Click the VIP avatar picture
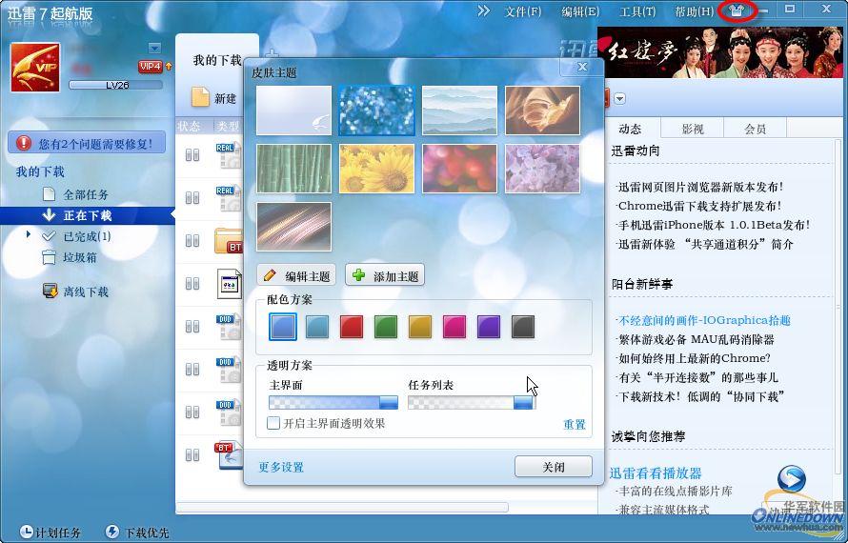This screenshot has height=543, width=848. click(35, 67)
